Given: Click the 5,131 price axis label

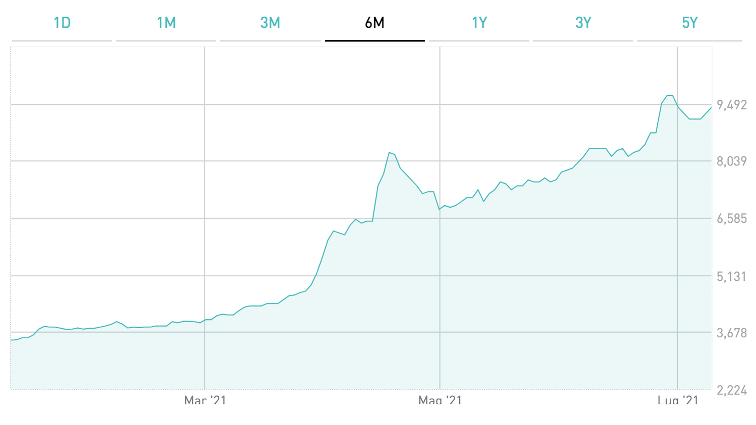Looking at the screenshot, I should pos(732,276).
